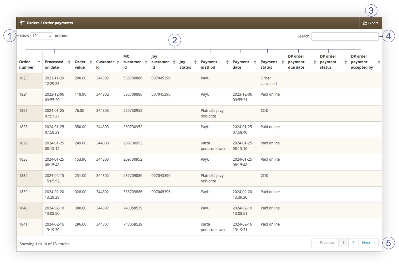Click MC customer Id 743058529 in row 1840

click(x=133, y=208)
